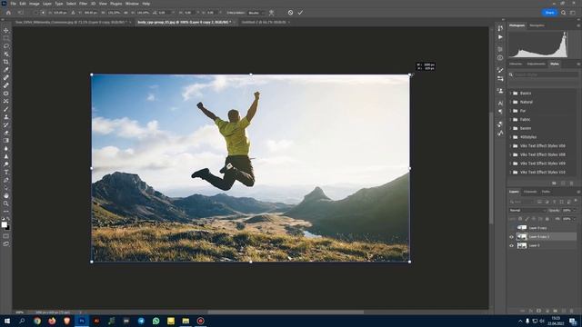The image size is (582, 327).
Task: Create a new group with the folder icon
Action: coord(556,311)
